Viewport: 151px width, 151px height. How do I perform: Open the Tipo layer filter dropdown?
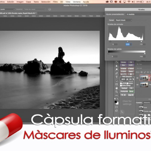144,64
